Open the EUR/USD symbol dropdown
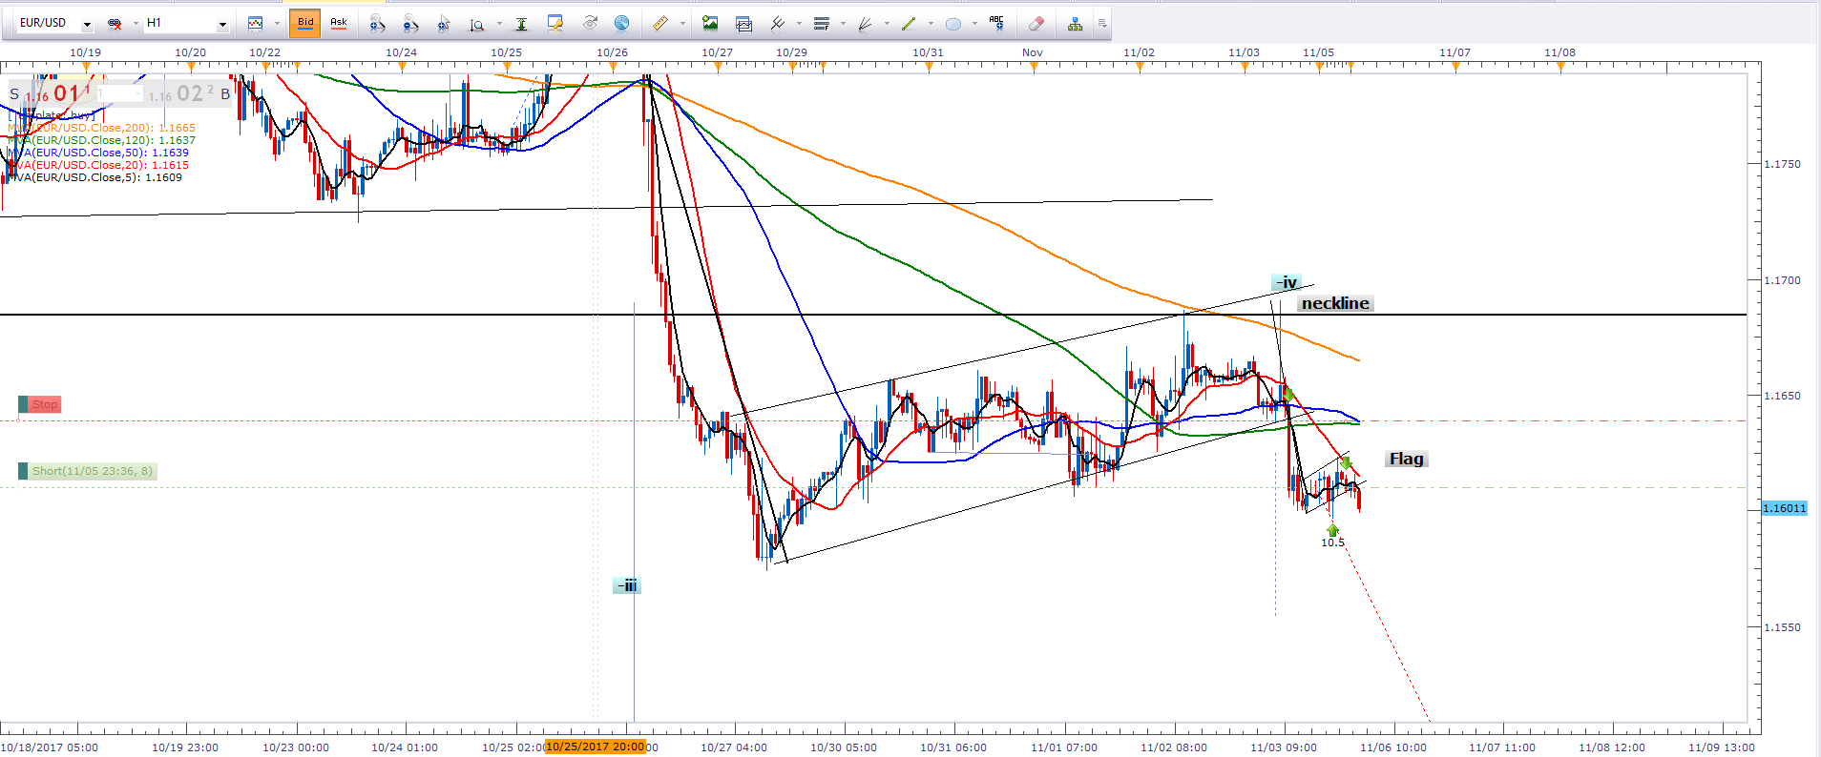Image resolution: width=1821 pixels, height=757 pixels. [x=87, y=24]
